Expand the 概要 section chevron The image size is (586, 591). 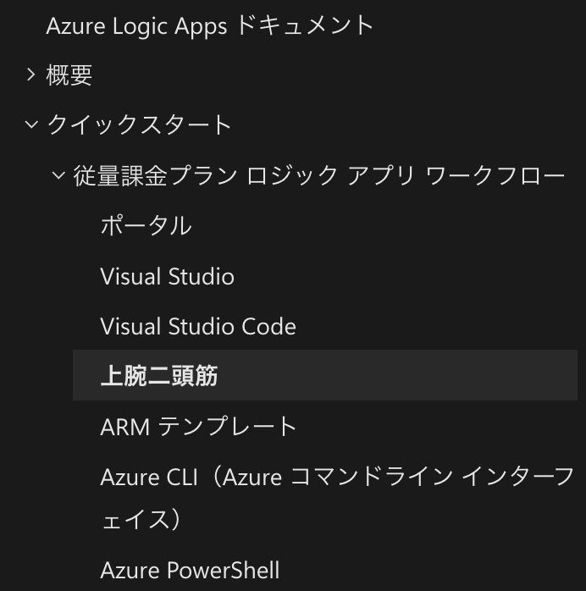coord(31,75)
